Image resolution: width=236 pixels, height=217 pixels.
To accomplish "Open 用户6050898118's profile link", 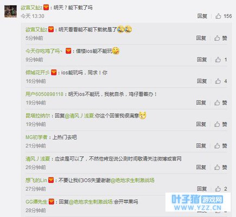I will click(x=44, y=94).
